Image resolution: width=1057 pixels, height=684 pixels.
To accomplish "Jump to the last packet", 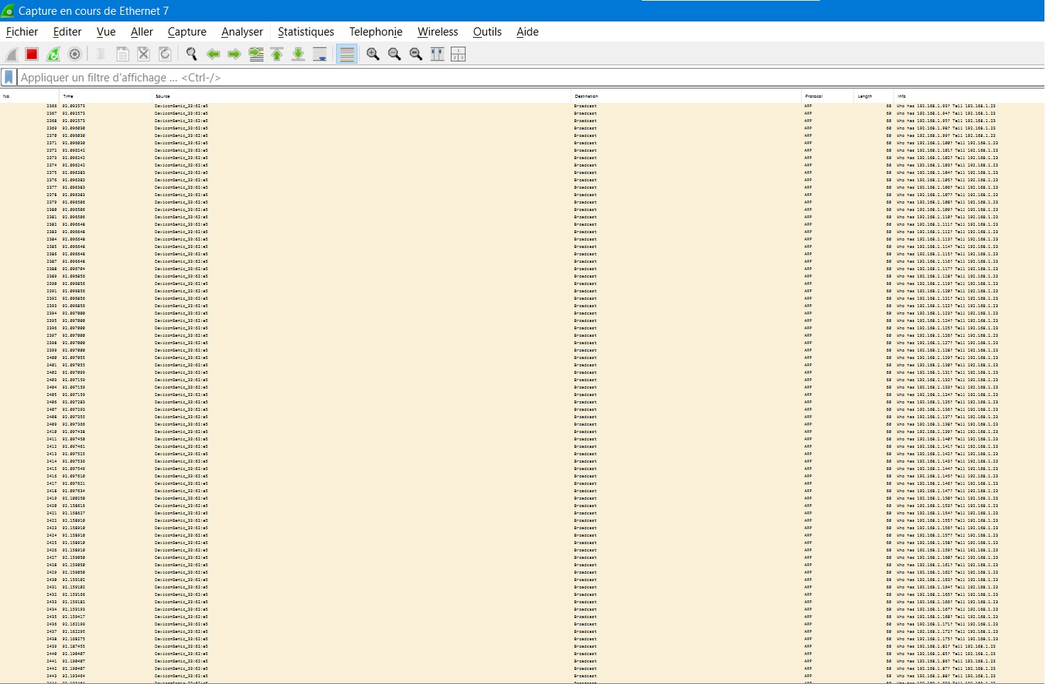I will point(298,54).
